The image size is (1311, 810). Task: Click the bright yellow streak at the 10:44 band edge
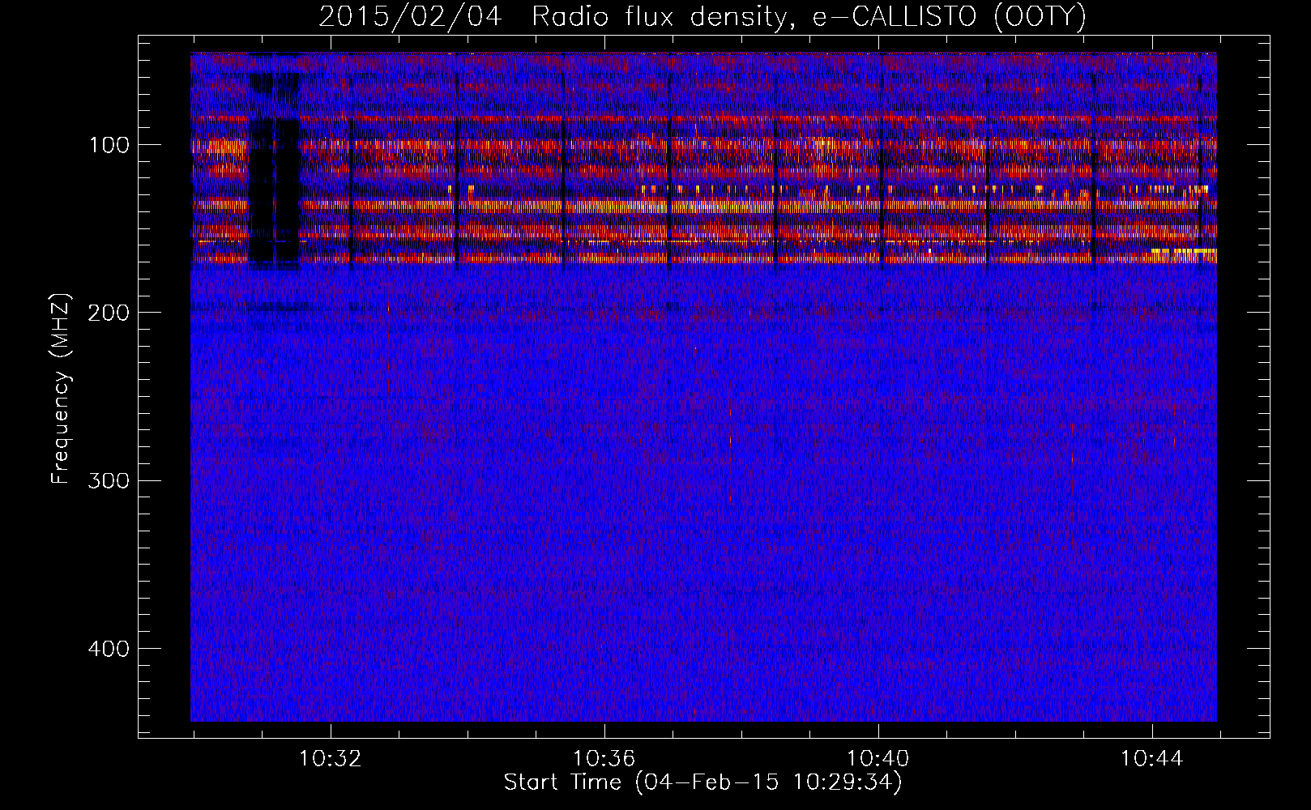[x=1184, y=253]
